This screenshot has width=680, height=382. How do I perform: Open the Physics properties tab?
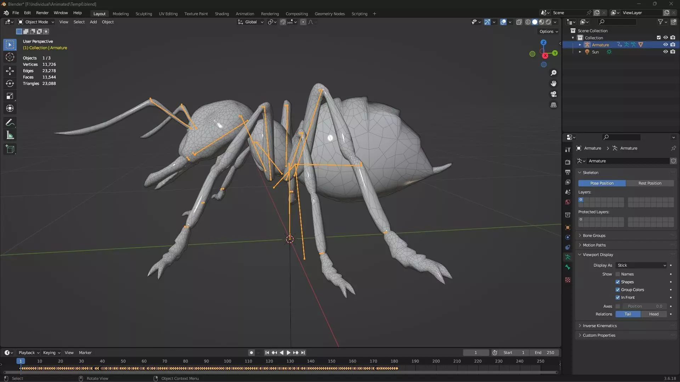(568, 237)
